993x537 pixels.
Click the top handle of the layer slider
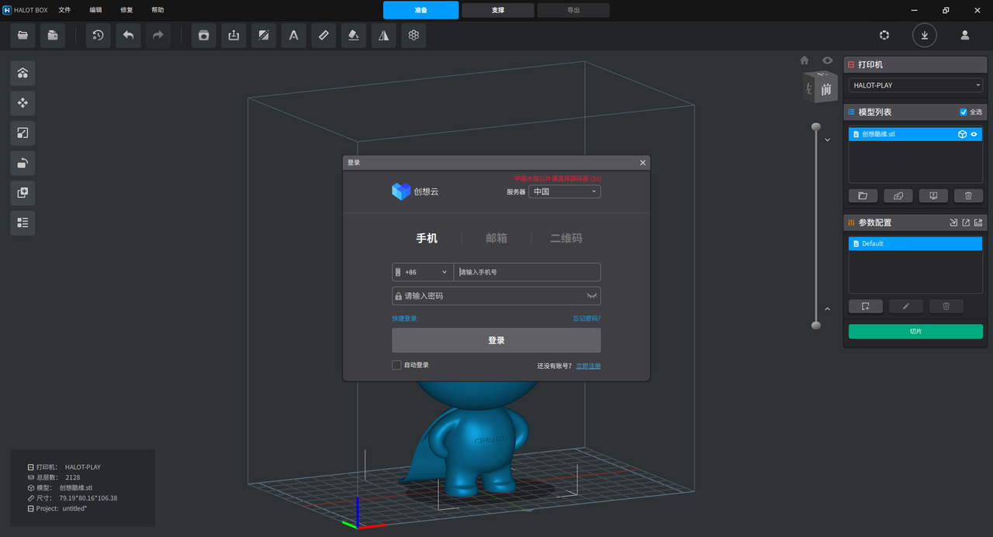click(x=815, y=126)
